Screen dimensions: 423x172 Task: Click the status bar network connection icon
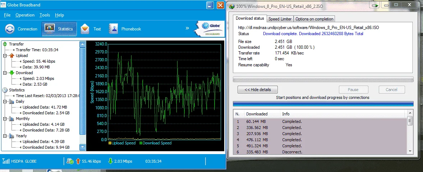point(70,161)
